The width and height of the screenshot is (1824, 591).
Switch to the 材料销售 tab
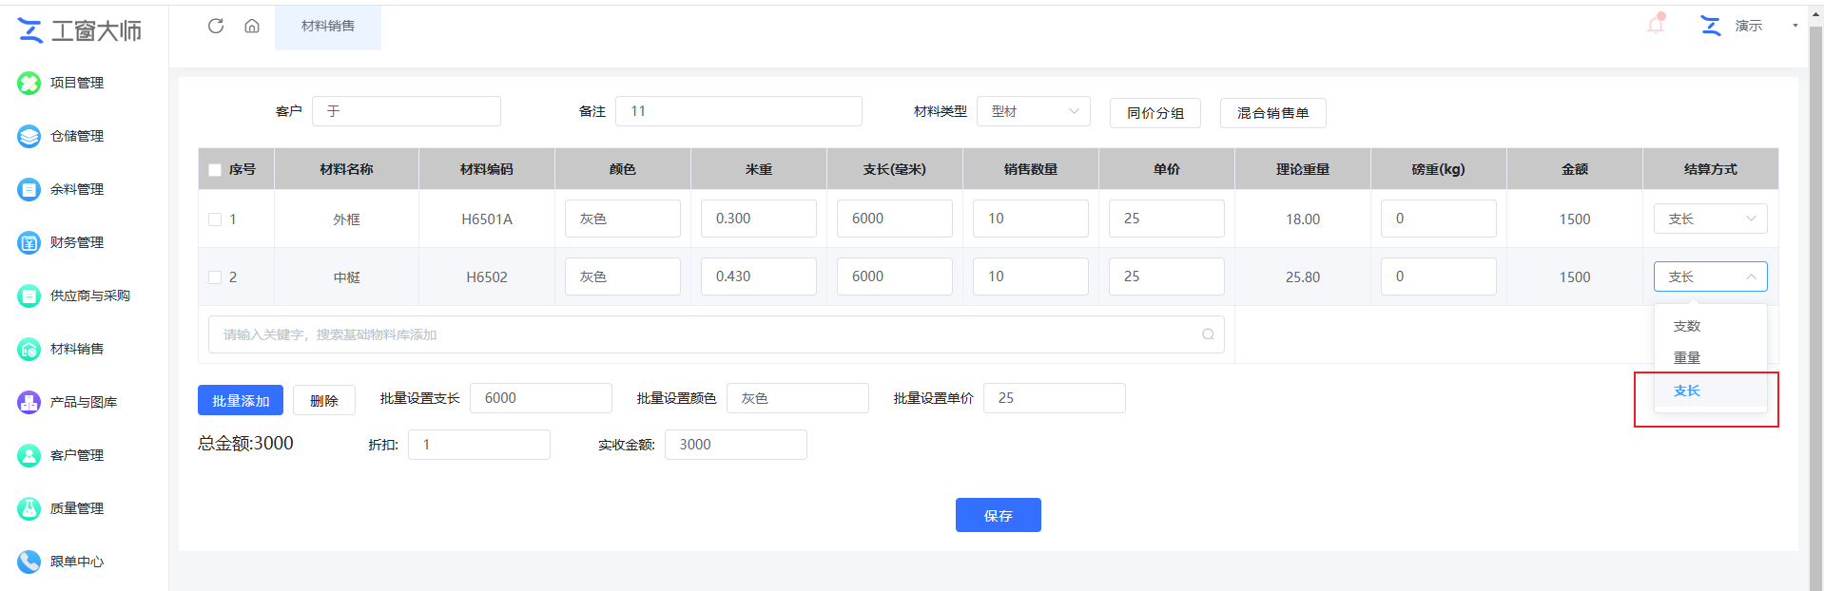328,26
